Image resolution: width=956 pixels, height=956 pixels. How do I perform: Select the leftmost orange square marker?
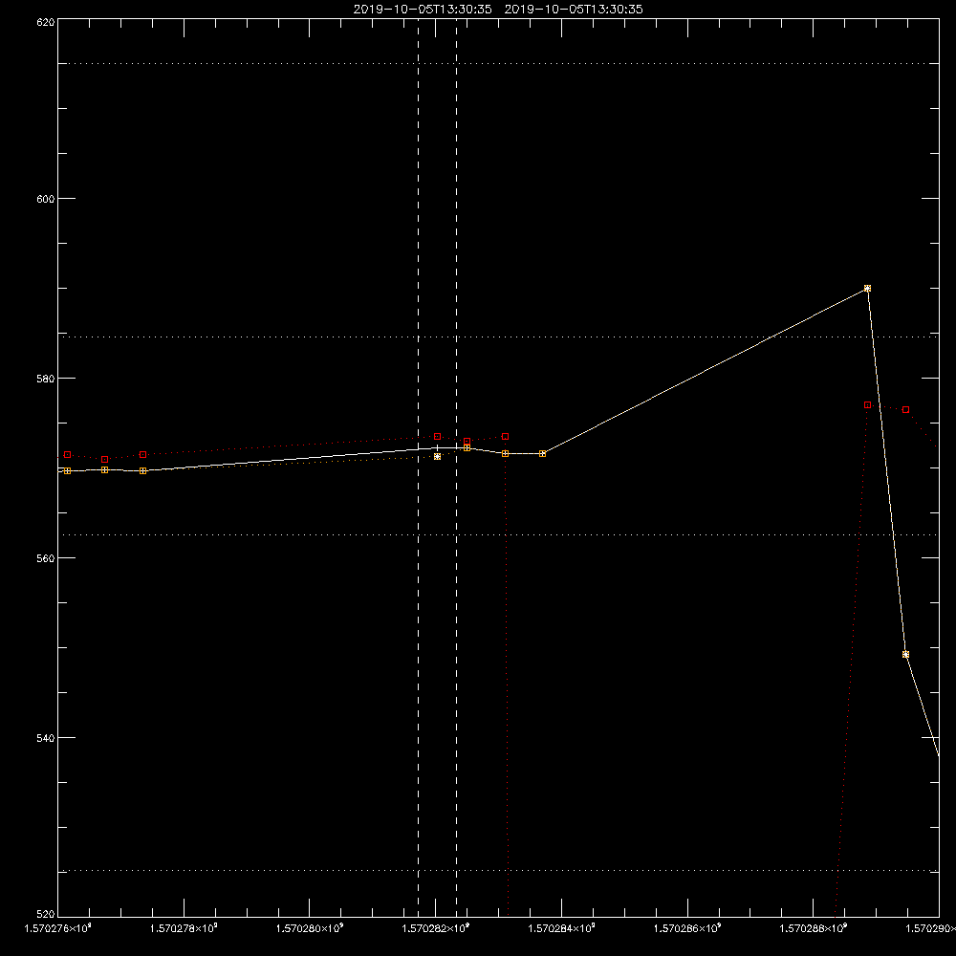tap(67, 470)
